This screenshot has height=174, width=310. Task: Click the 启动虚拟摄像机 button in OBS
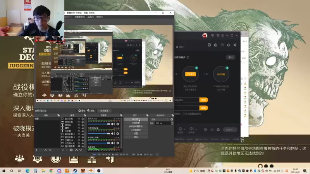coord(136,126)
